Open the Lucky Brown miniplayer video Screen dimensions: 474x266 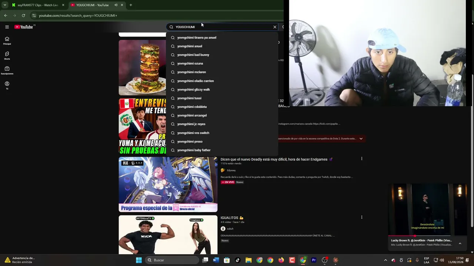pos(428,209)
